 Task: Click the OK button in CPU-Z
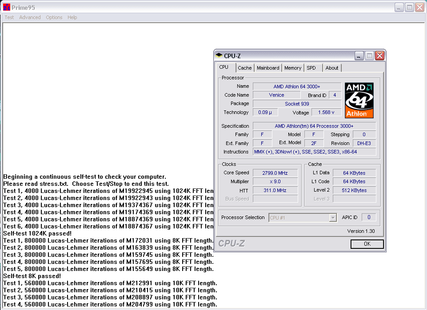[x=367, y=244]
